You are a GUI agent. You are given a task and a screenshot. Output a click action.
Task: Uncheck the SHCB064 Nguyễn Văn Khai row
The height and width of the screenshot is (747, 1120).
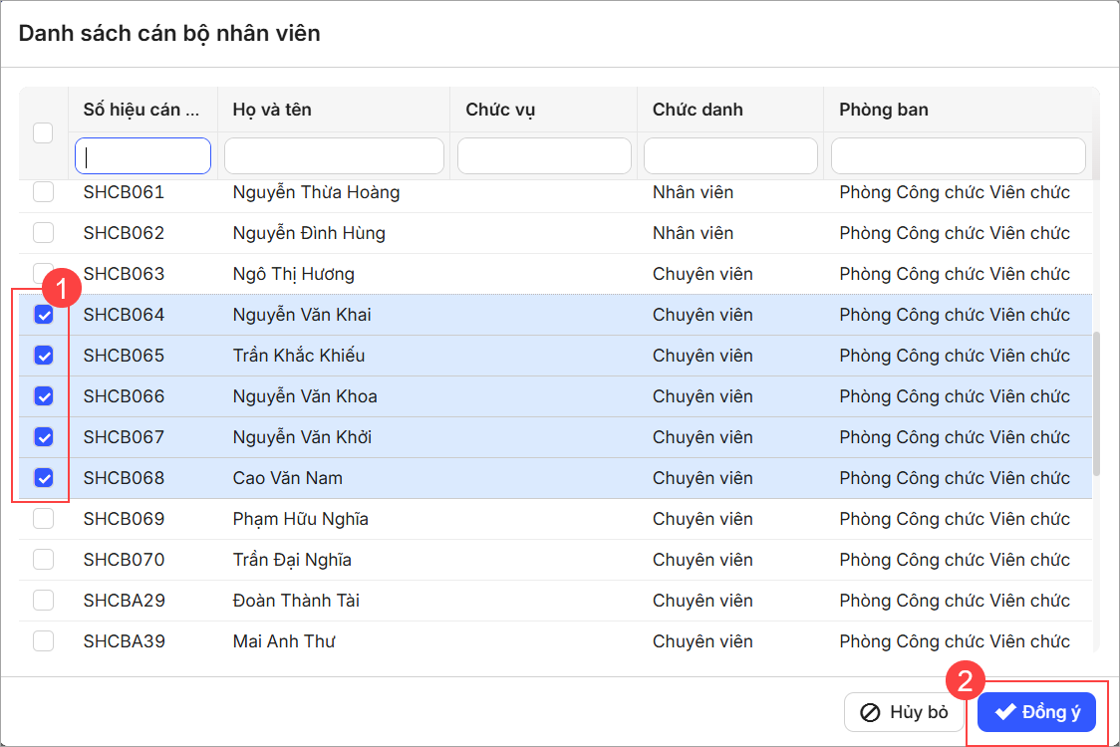tap(44, 315)
